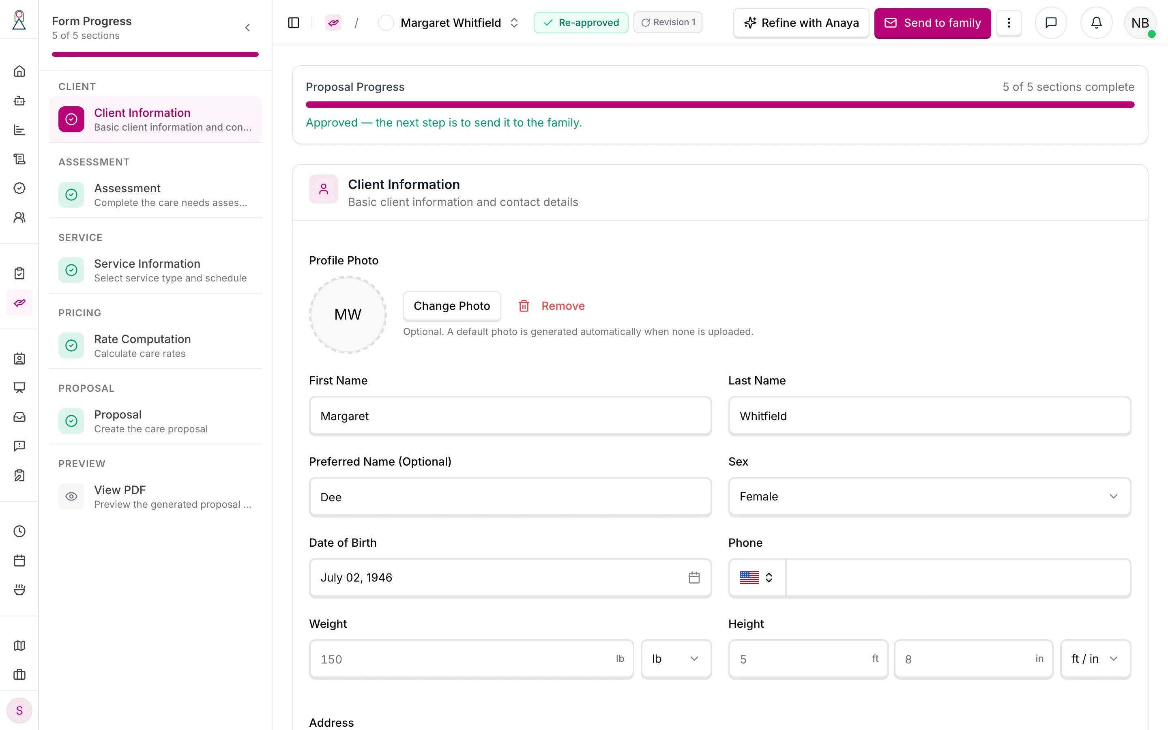
Task: Go to the Proposal section
Action: coord(155,421)
